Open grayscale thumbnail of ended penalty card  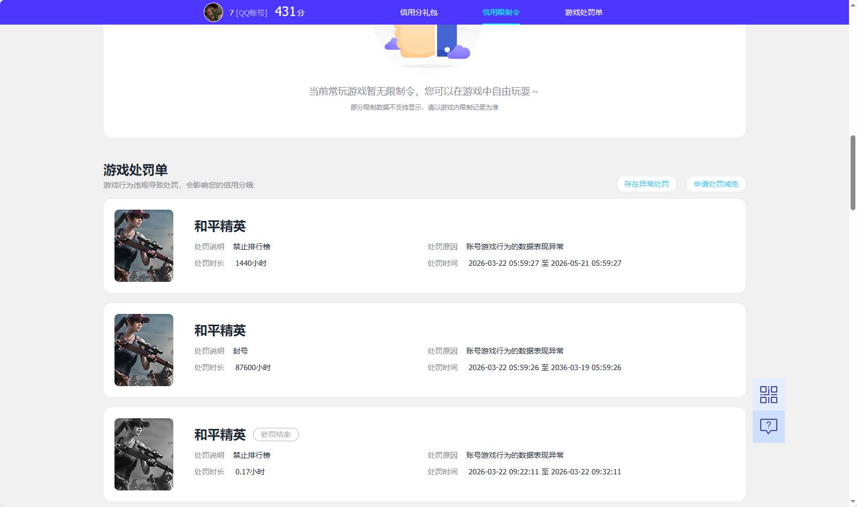[144, 454]
